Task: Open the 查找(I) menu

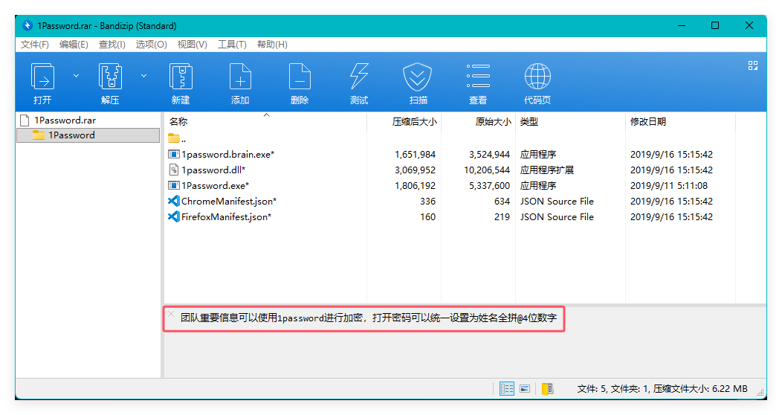Action: point(112,45)
